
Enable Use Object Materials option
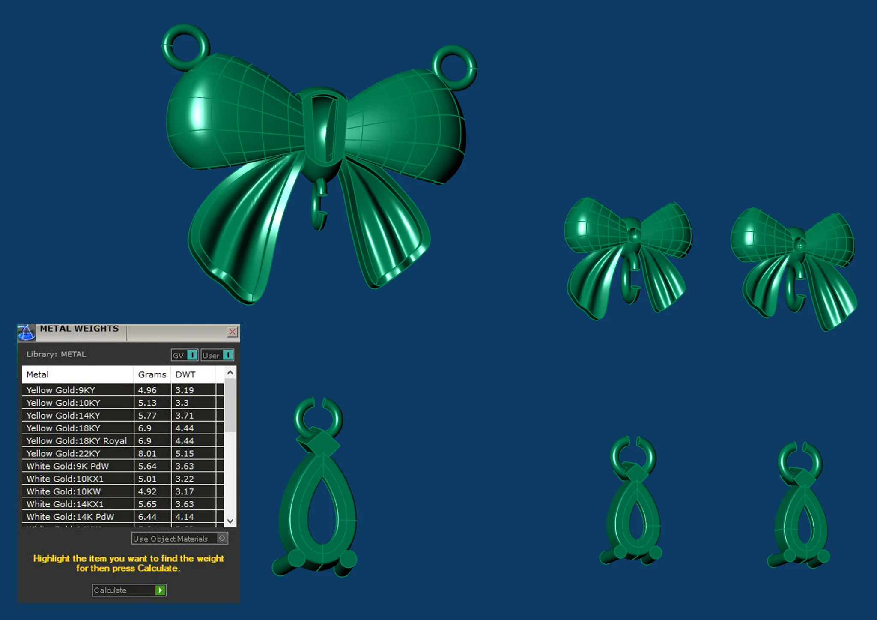(180, 539)
